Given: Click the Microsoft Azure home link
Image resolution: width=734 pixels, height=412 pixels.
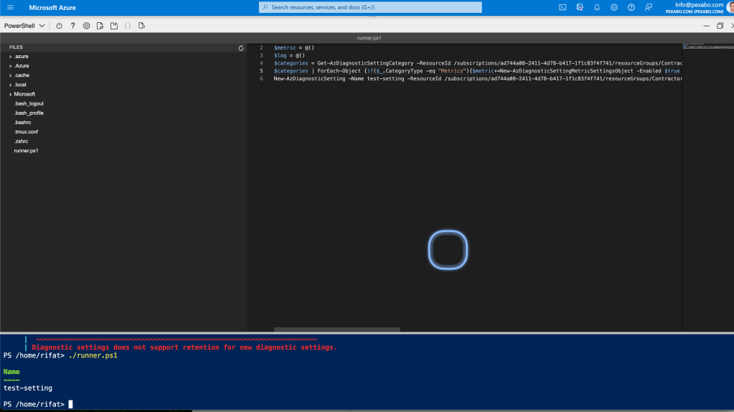Looking at the screenshot, I should pyautogui.click(x=52, y=7).
